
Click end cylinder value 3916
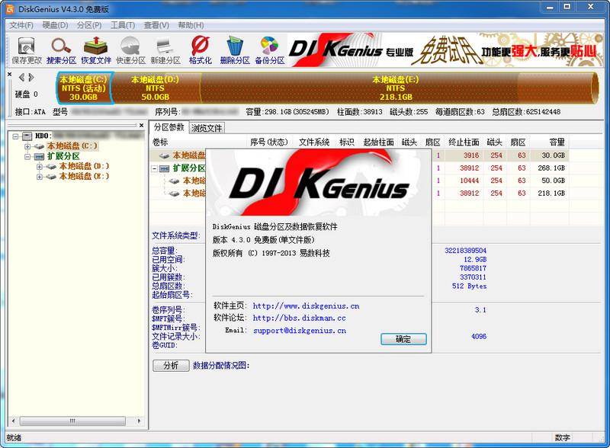471,155
